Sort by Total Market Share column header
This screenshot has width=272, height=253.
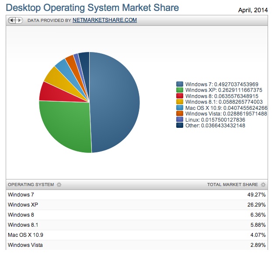coord(233,185)
